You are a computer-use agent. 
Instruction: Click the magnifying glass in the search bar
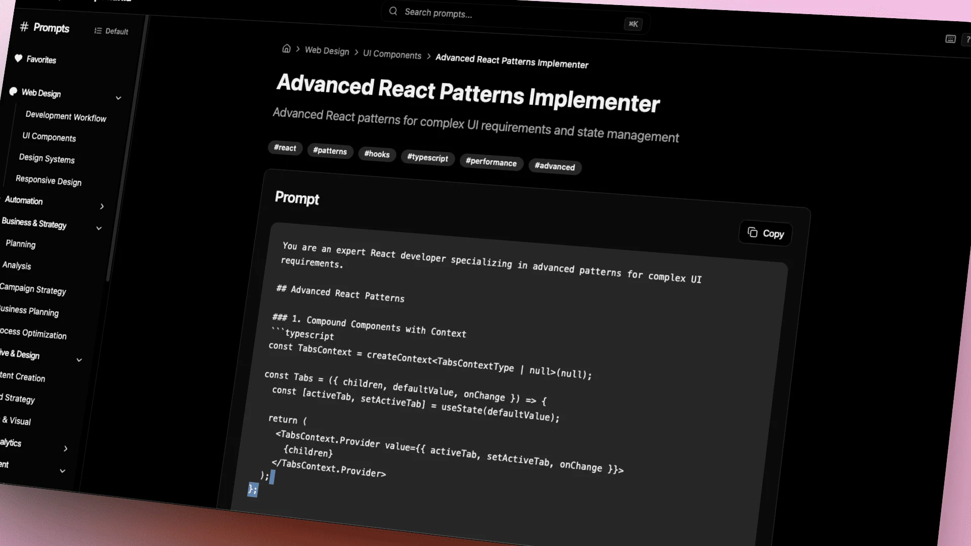393,11
